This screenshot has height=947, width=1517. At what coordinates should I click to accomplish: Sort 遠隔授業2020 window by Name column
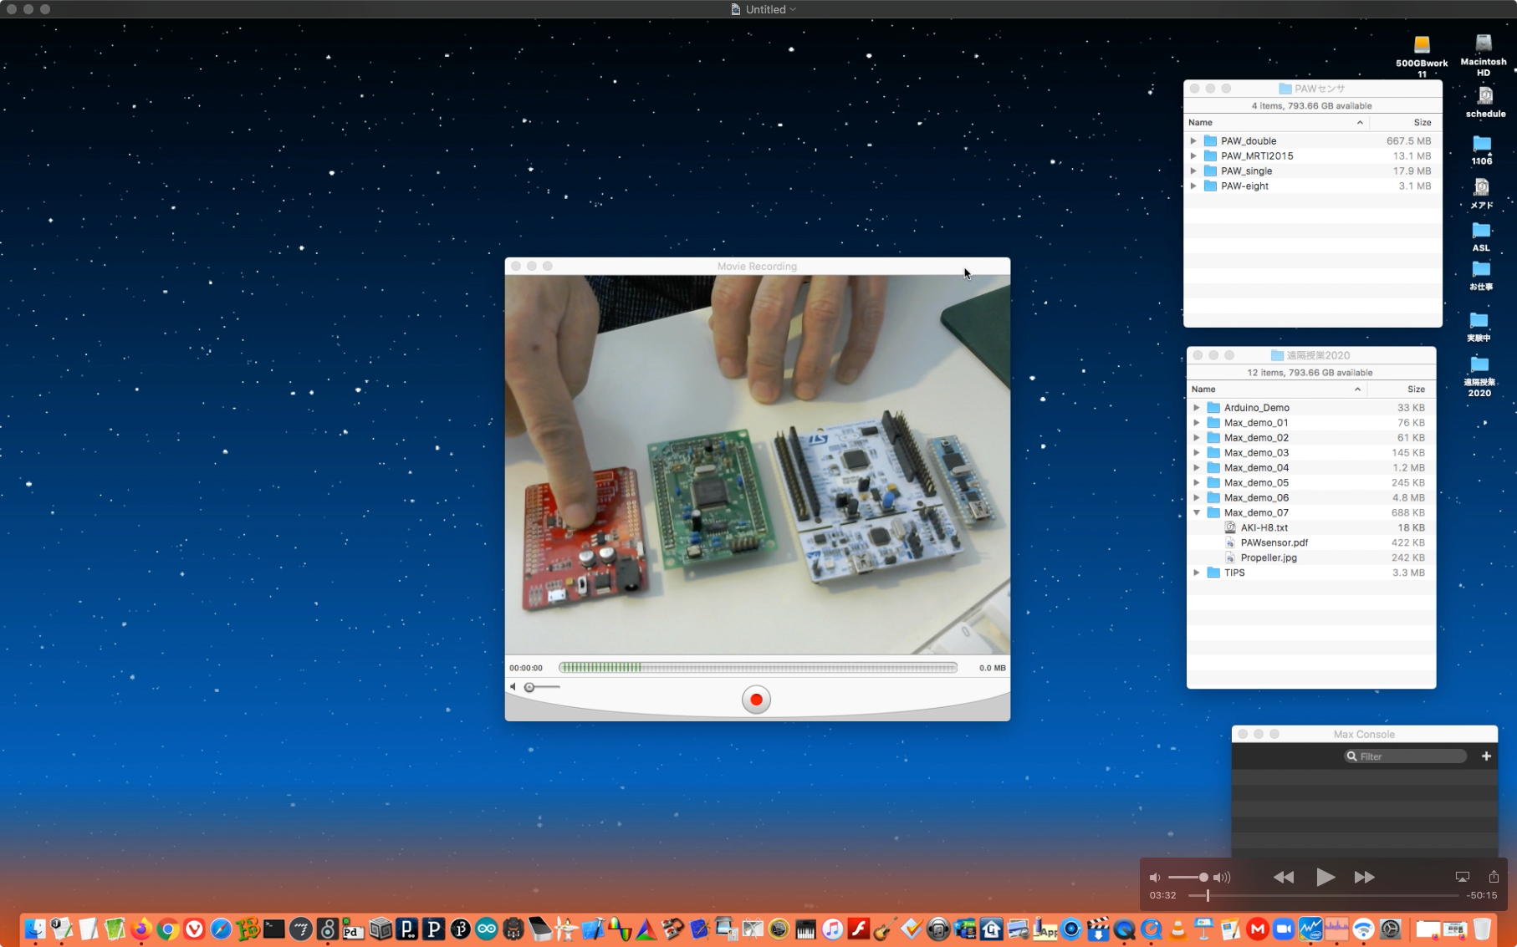[1277, 389]
